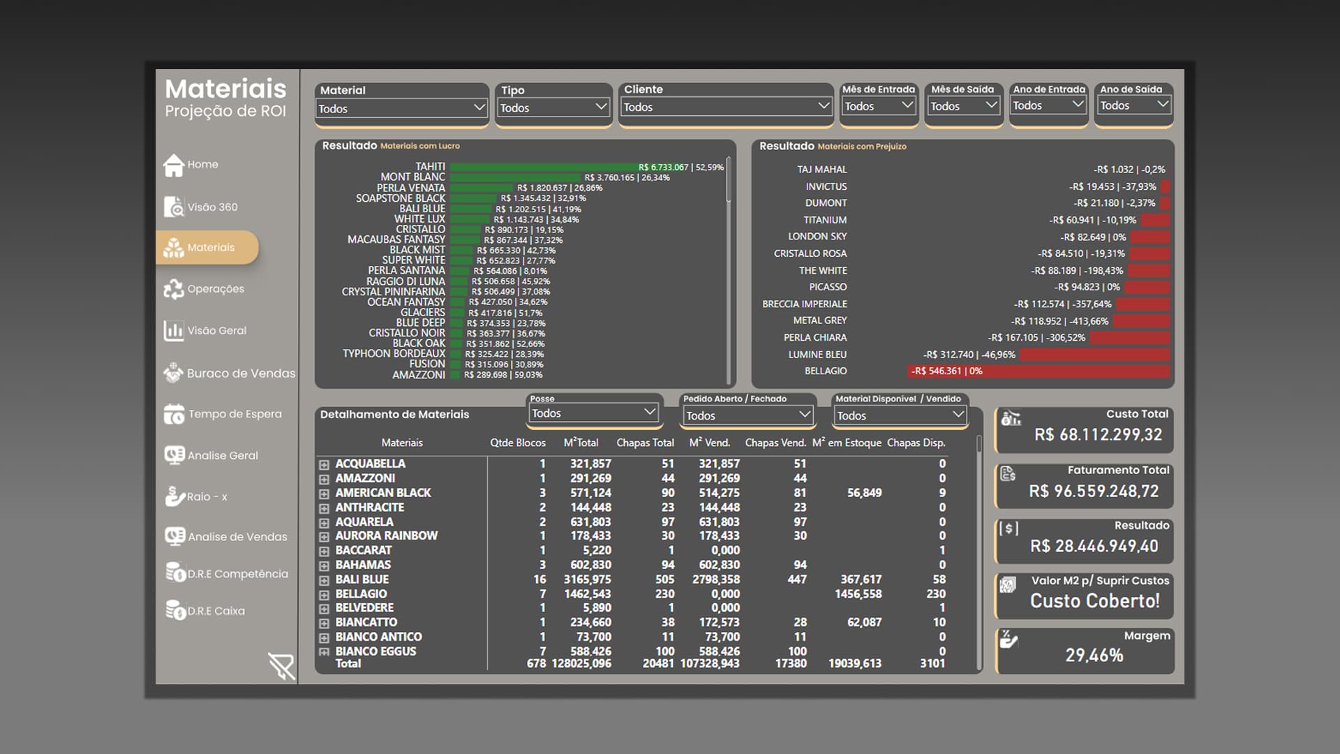Click the R$ 96.559.248,72 revenue value
Viewport: 1340px width, 754px height.
[x=1094, y=491]
